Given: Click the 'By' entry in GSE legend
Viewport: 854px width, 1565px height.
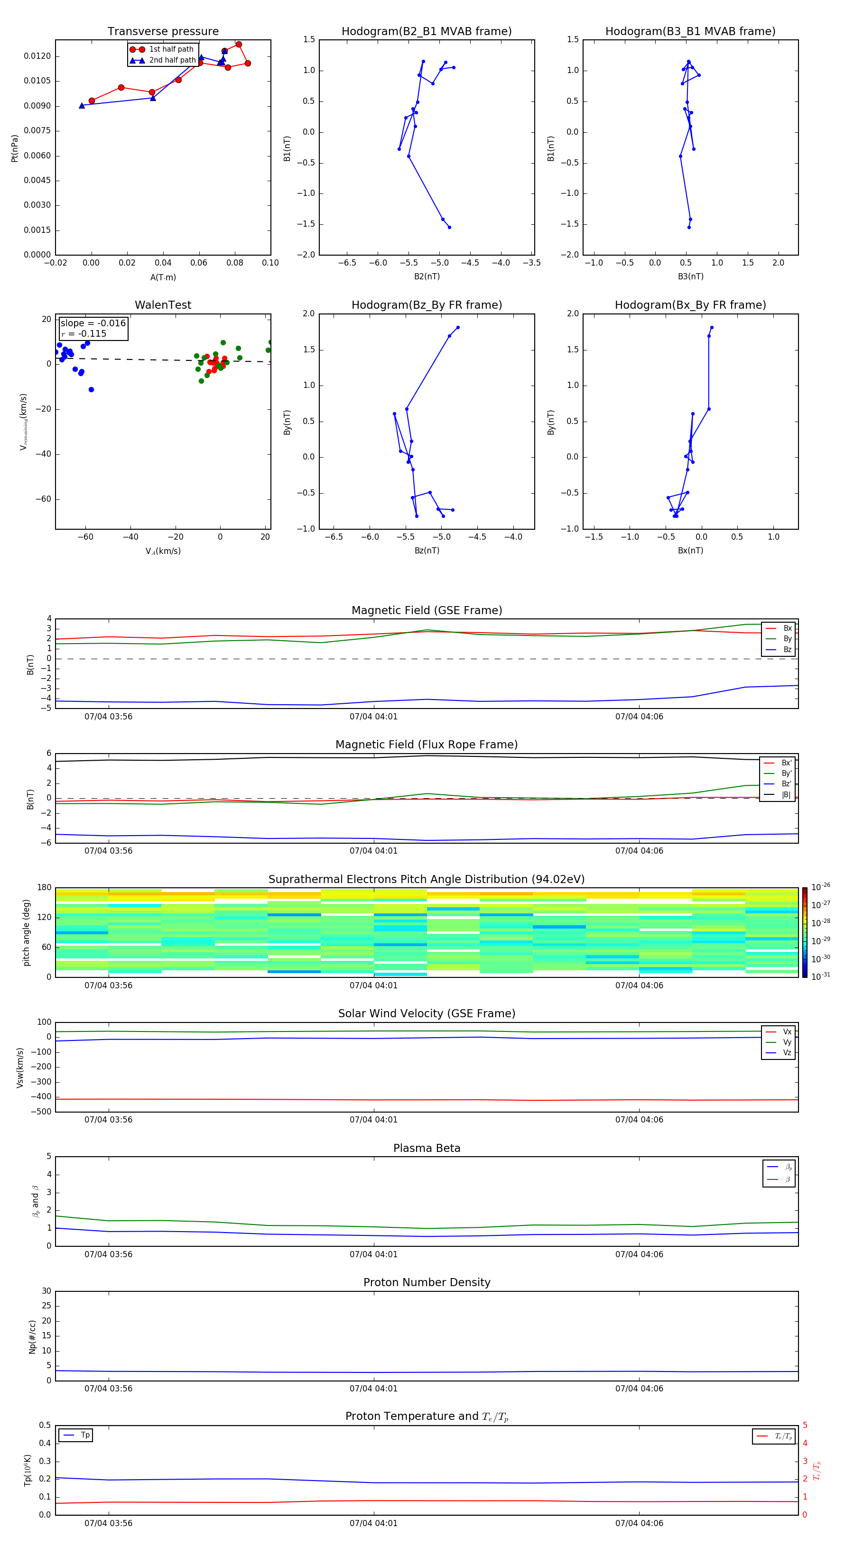Looking at the screenshot, I should [x=779, y=639].
